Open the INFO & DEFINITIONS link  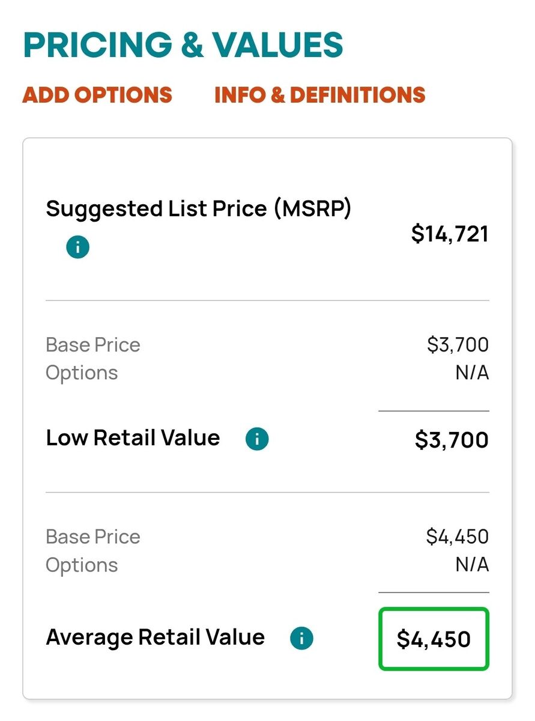[x=319, y=95]
